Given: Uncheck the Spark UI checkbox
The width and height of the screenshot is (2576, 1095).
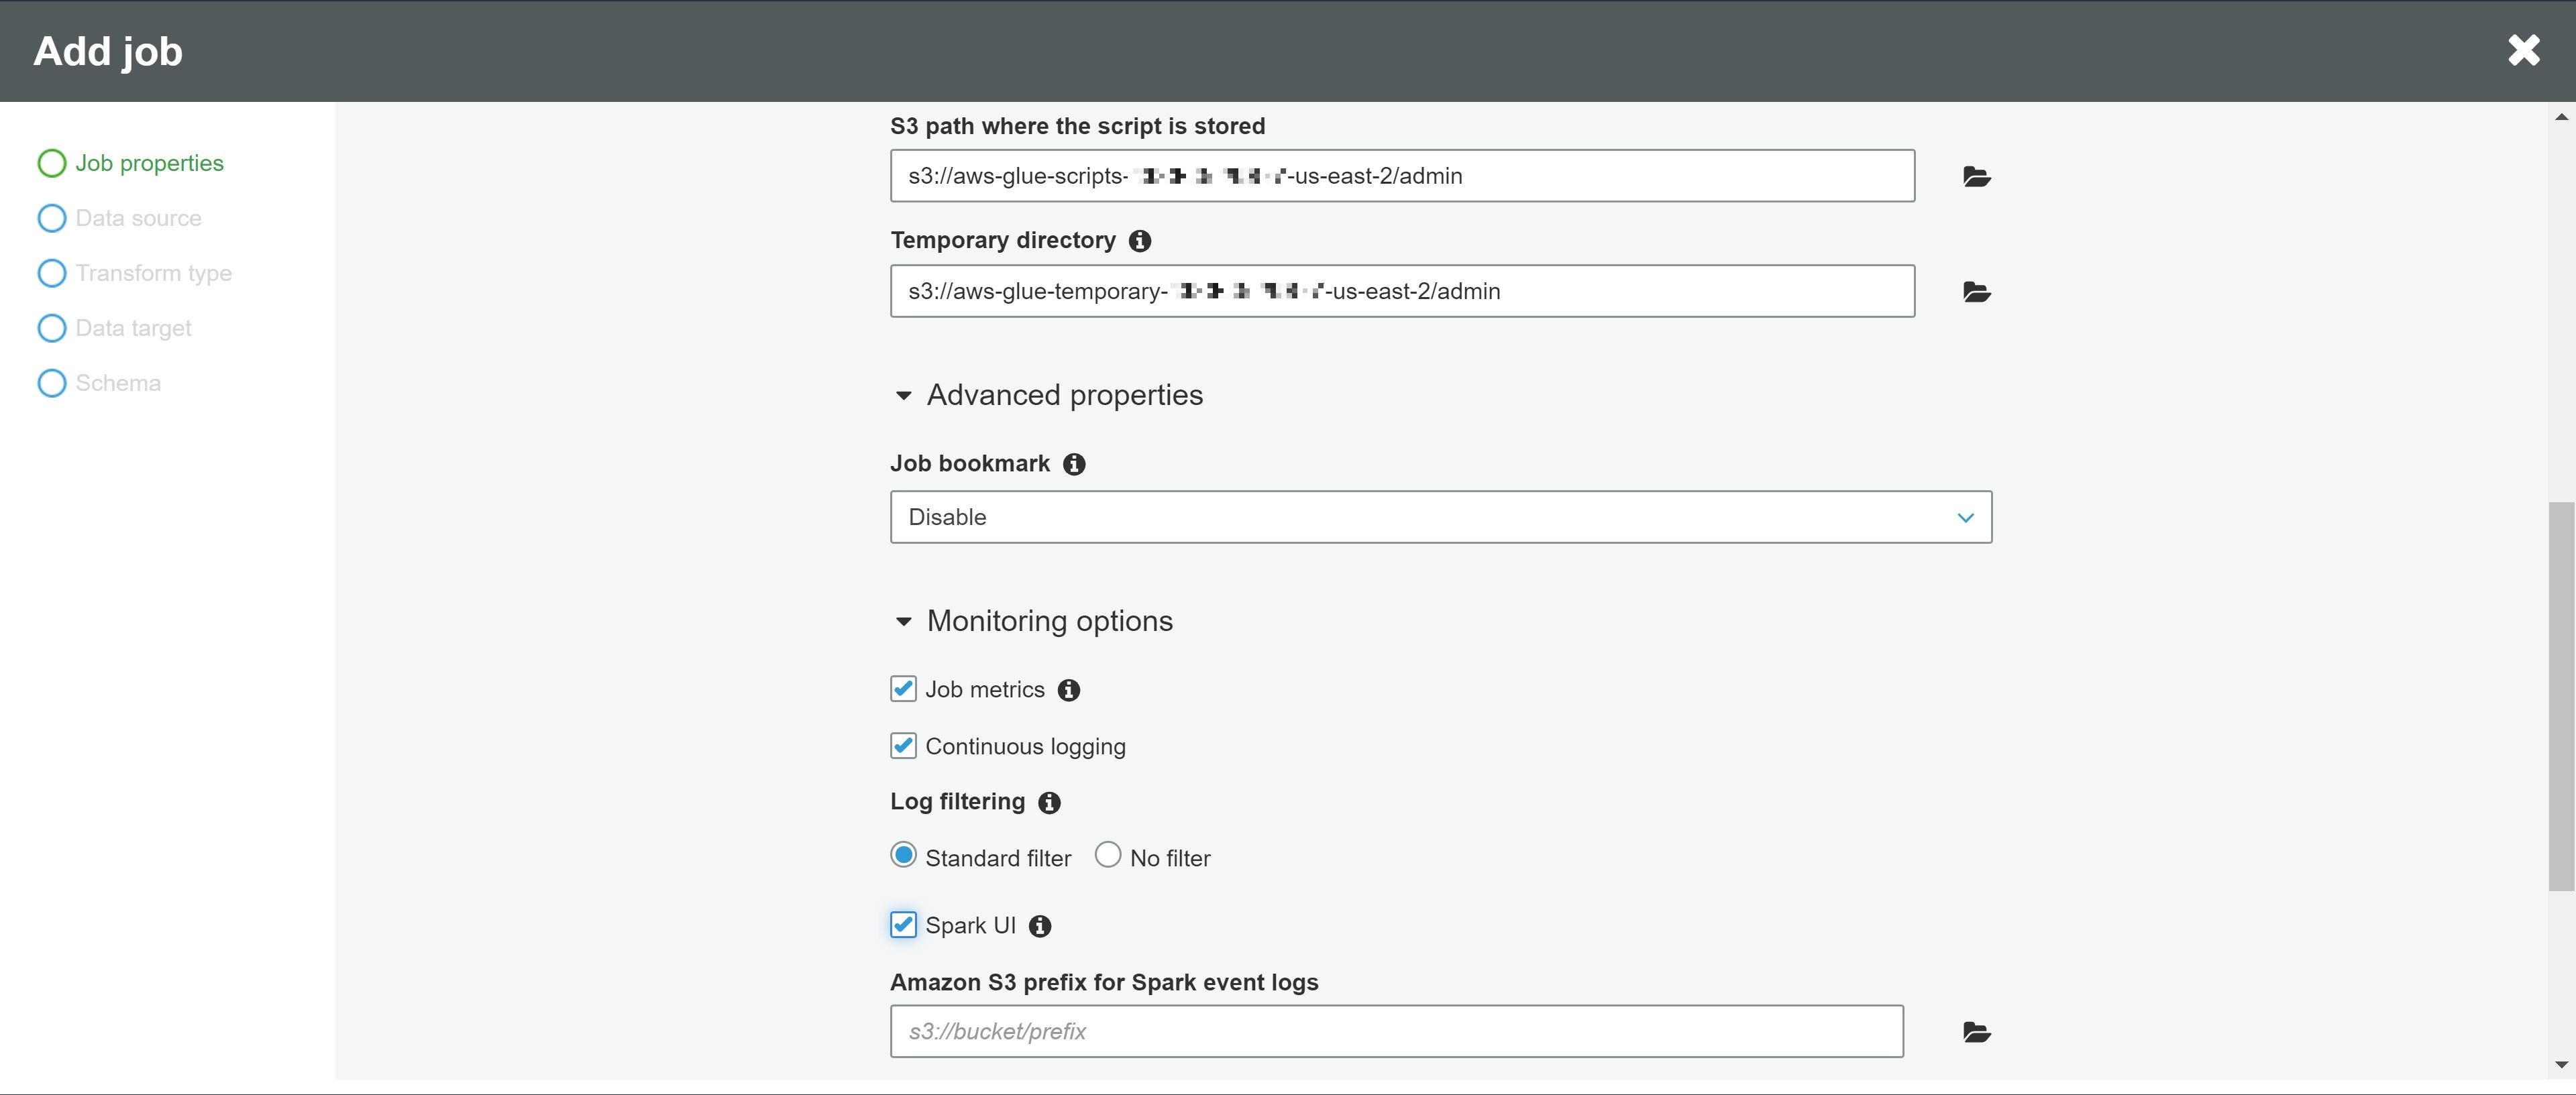Looking at the screenshot, I should [903, 925].
